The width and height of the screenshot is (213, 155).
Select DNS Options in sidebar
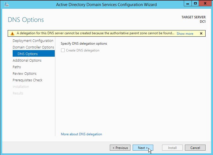(x=34, y=53)
